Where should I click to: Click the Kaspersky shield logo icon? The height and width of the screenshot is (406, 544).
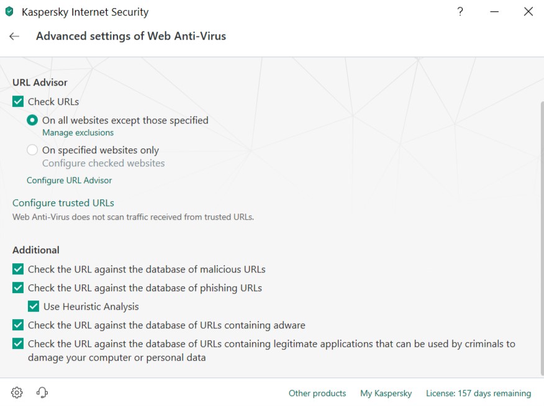(x=9, y=12)
